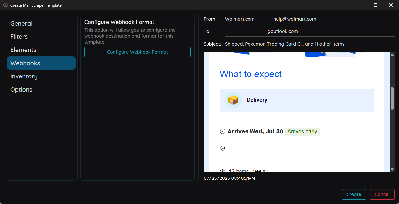
Task: Switch to the Filters section
Action: 19,36
